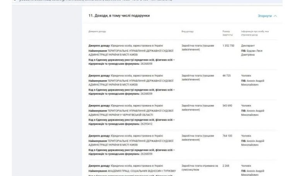Screen dimensions: 297x176
Task: Click 'Заробітна плата' type in 543 690 row
Action: pyautogui.click(x=198, y=108)
